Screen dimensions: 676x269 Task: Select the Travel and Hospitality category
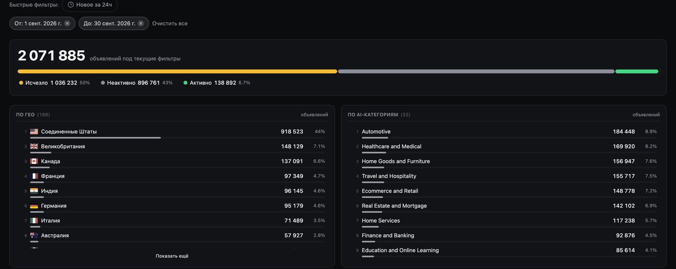point(504,177)
